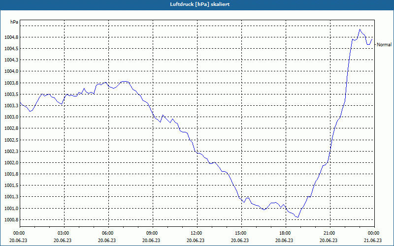
Task: Click the 1004,0 y-axis value
Action: pyautogui.click(x=11, y=71)
